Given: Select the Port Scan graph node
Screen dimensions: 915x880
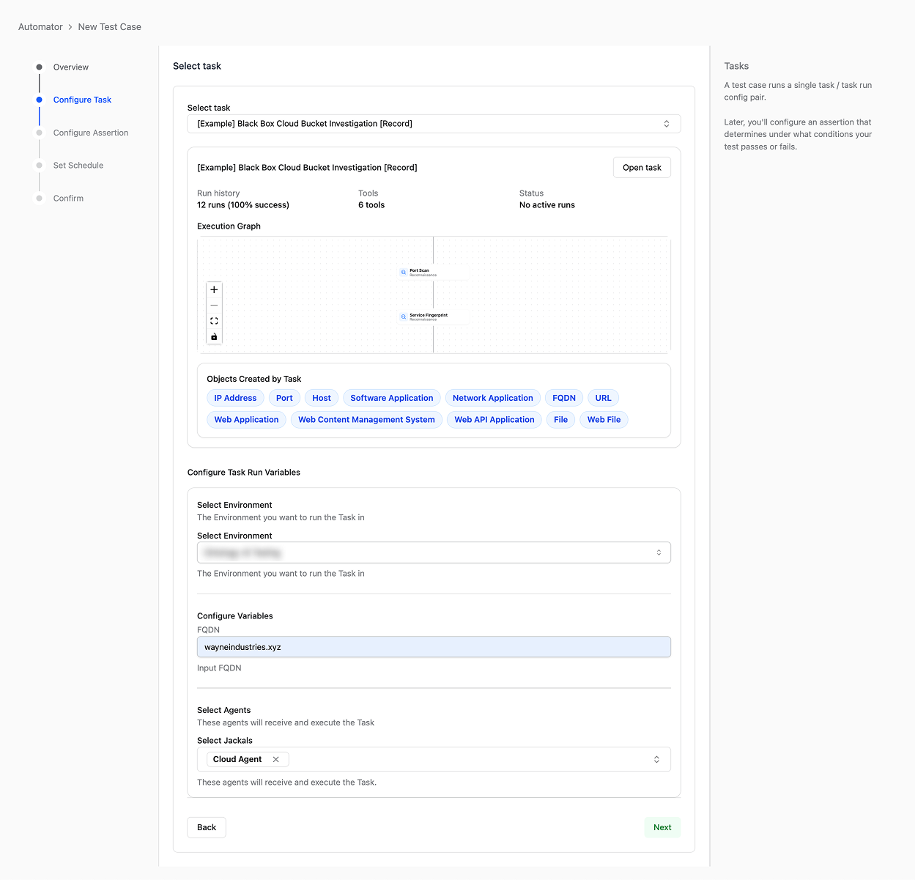Looking at the screenshot, I should pos(432,273).
